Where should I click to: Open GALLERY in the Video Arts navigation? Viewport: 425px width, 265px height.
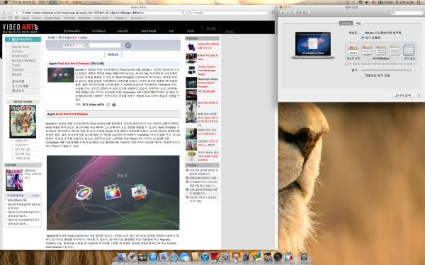123,31
